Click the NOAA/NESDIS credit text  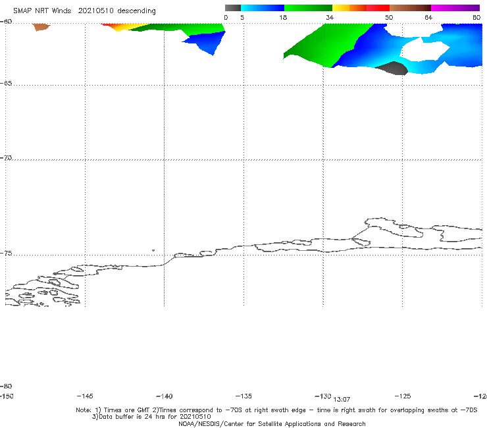tap(272, 424)
